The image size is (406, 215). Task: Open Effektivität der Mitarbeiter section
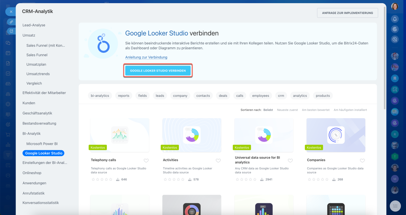click(44, 93)
